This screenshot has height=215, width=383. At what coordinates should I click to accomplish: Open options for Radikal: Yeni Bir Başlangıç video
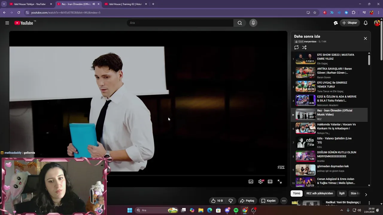coord(369,203)
